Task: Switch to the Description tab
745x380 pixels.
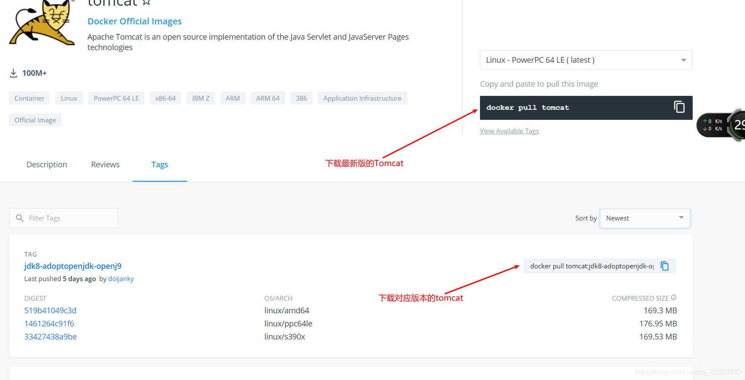Action: pyautogui.click(x=47, y=165)
